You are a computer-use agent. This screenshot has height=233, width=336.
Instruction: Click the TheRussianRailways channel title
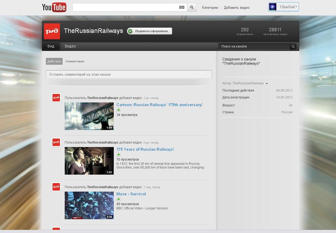(x=93, y=31)
